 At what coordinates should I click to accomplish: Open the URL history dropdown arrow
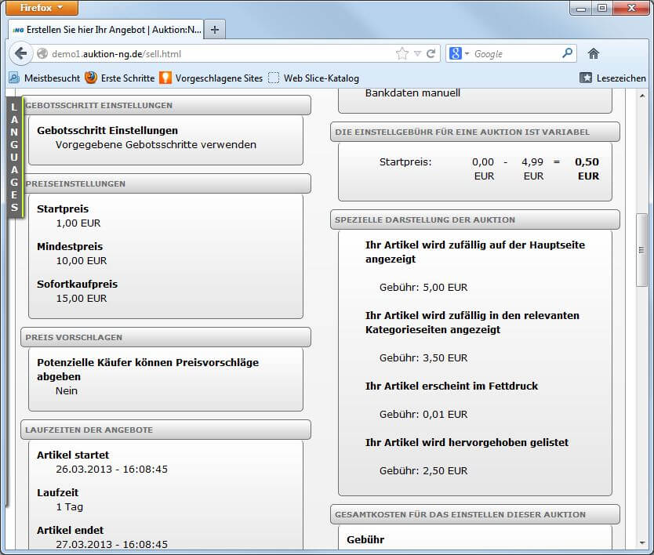tap(417, 53)
